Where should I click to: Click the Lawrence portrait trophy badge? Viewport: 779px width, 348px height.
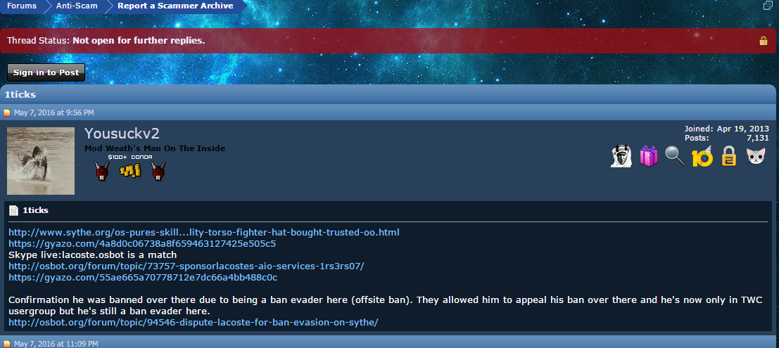[621, 156]
